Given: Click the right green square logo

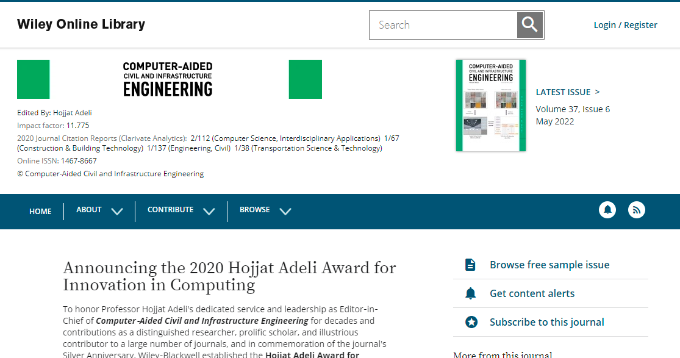Looking at the screenshot, I should (x=306, y=79).
